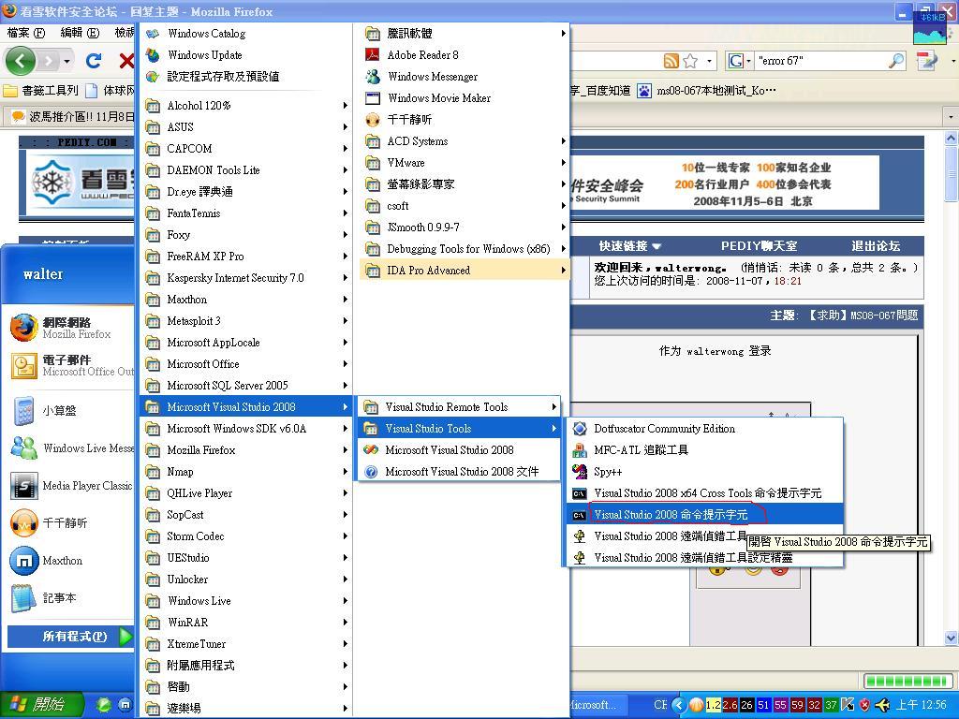The width and height of the screenshot is (959, 719).
Task: Open history dropdown beside forward button
Action: (66, 61)
